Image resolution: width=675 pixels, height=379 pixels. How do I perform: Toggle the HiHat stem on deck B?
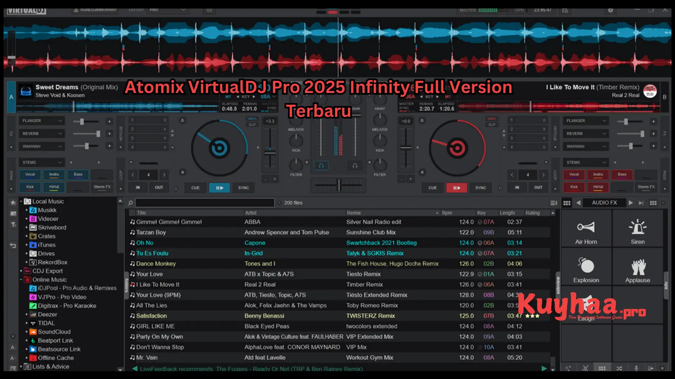click(x=598, y=187)
